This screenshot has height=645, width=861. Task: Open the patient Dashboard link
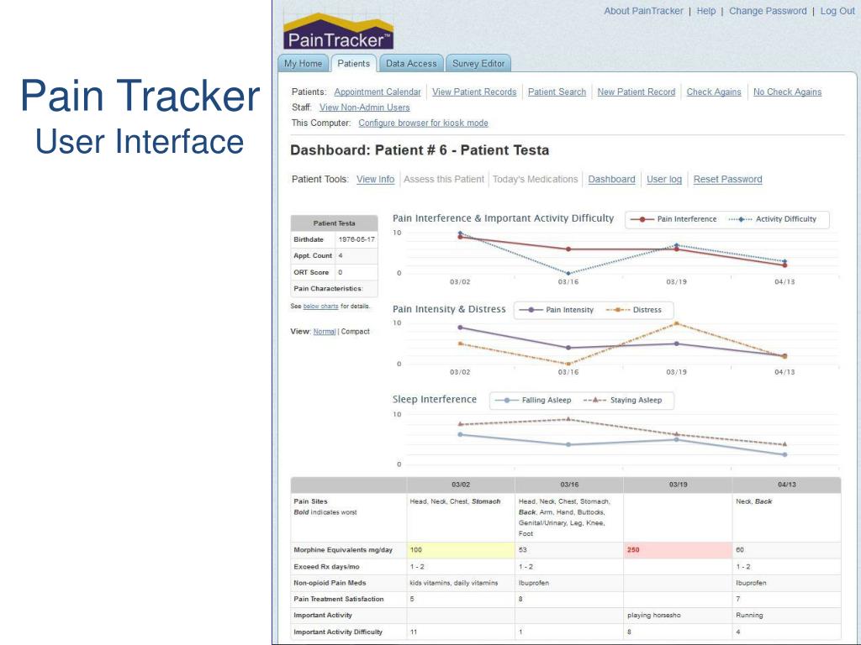point(612,180)
